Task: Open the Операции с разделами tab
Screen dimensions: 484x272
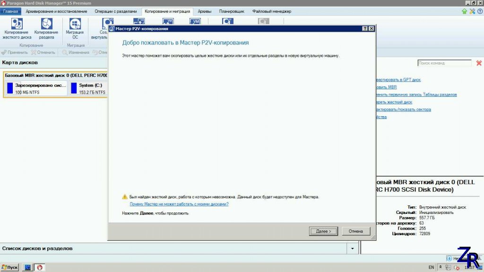Action: click(x=116, y=11)
